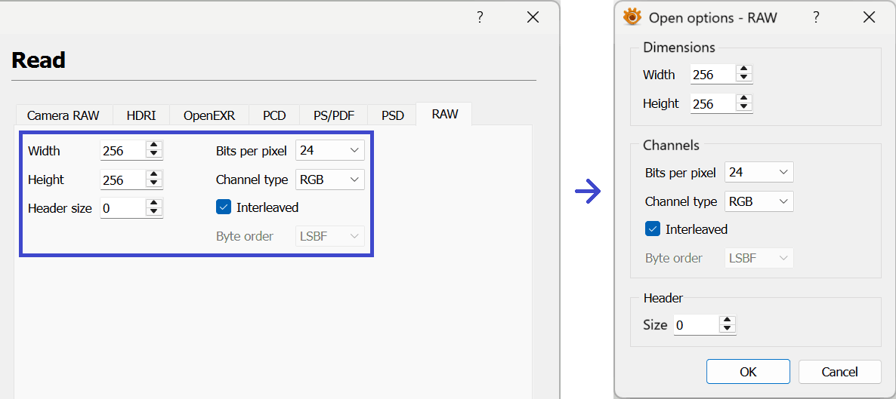896x399 pixels.
Task: Select the RAW tab in Read dialog
Action: tap(444, 114)
